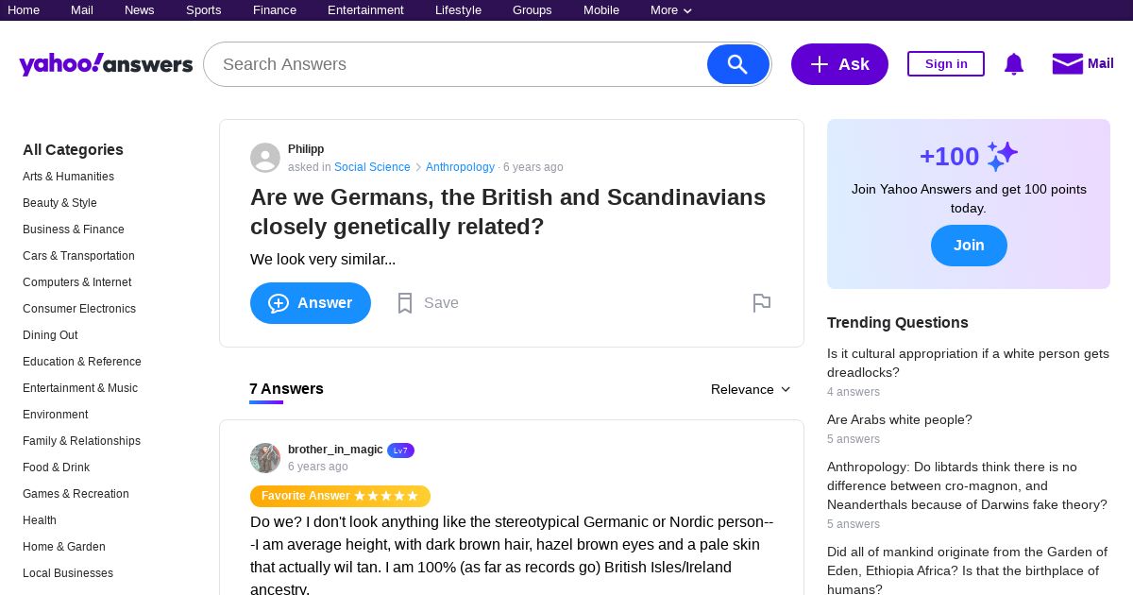Click the Ask button
Image resolution: width=1133 pixels, height=595 pixels.
[839, 64]
